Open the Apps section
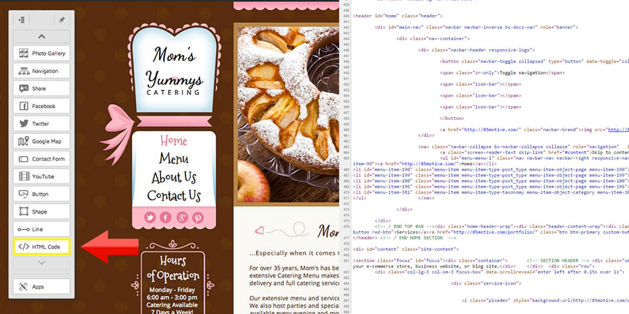The width and height of the screenshot is (629, 314). [x=42, y=287]
